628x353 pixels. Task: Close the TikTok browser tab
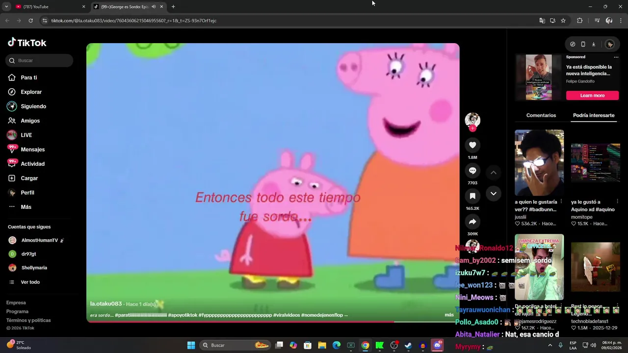click(x=161, y=7)
